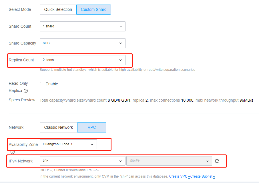Open the disabled subnet selection dropdown
The width and height of the screenshot is (259, 183).
169,161
